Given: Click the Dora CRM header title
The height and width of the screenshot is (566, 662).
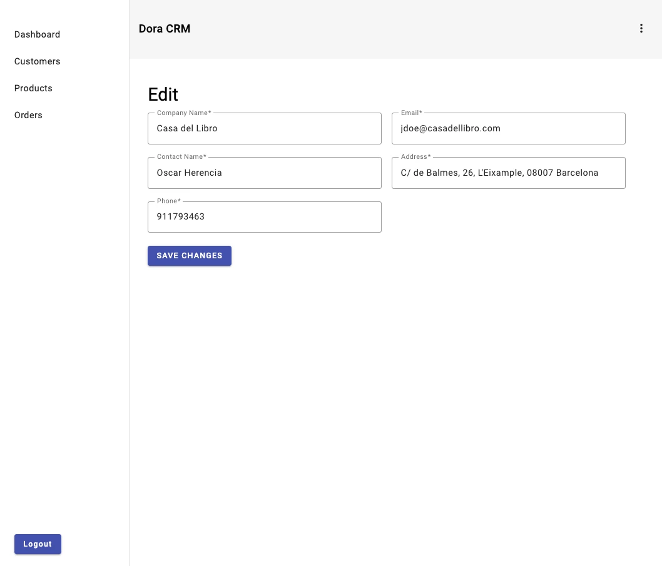Looking at the screenshot, I should click(165, 29).
